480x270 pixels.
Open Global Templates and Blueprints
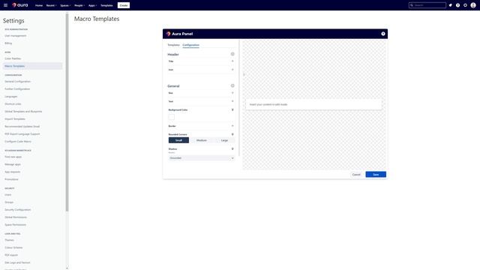pos(23,112)
